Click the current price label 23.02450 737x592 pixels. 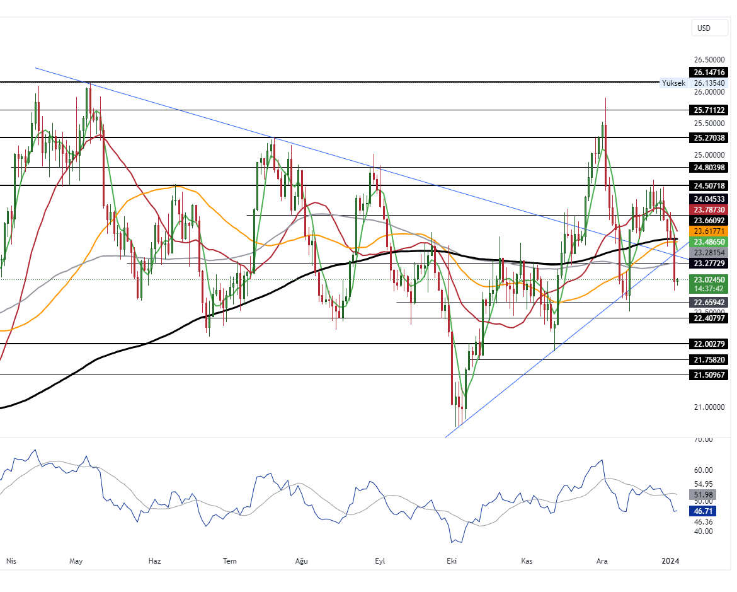pyautogui.click(x=709, y=279)
